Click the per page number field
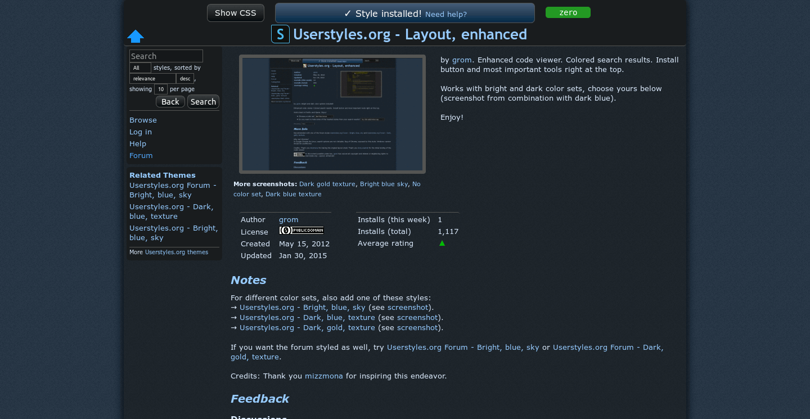Viewport: 810px width, 419px height. 161,89
